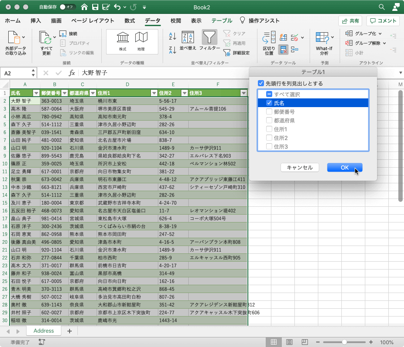
Task: Click the Cancel button in dialog
Action: [300, 168]
